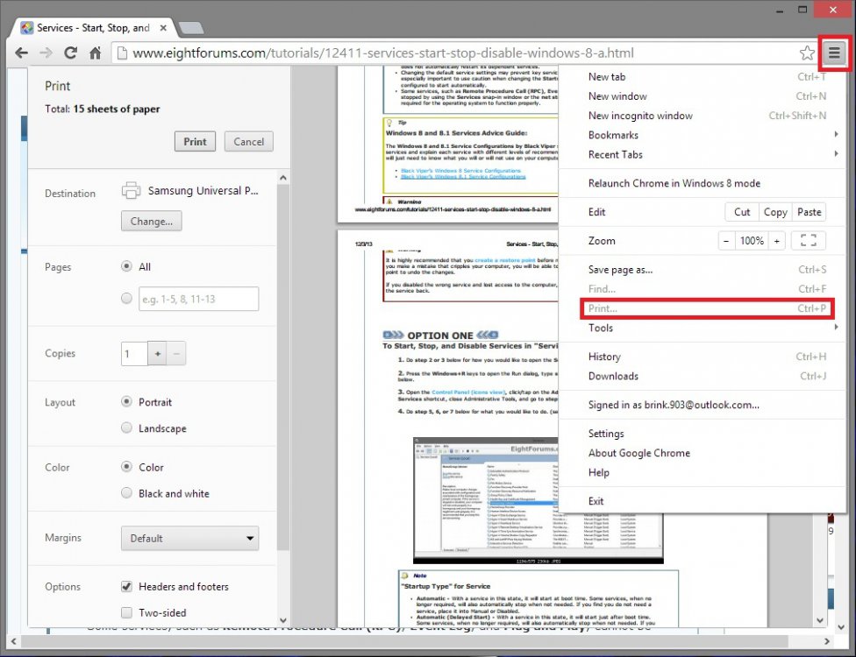Open Settings from menu
856x657 pixels.
pos(702,434)
